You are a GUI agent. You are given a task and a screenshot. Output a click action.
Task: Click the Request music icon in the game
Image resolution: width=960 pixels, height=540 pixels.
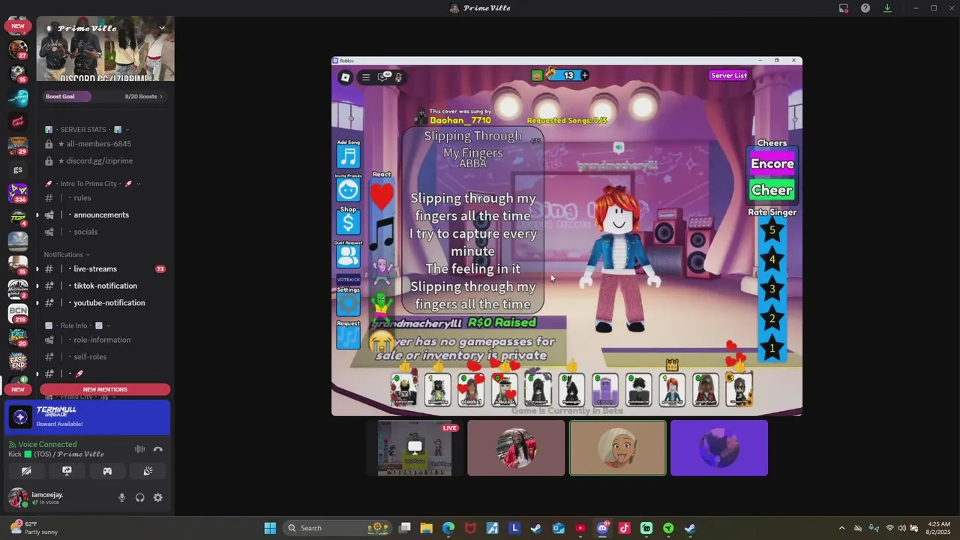(348, 337)
